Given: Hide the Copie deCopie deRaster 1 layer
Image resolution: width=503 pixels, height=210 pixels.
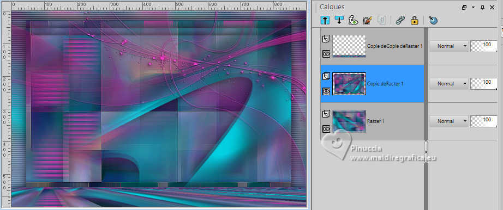Looking at the screenshot, I should [x=326, y=54].
